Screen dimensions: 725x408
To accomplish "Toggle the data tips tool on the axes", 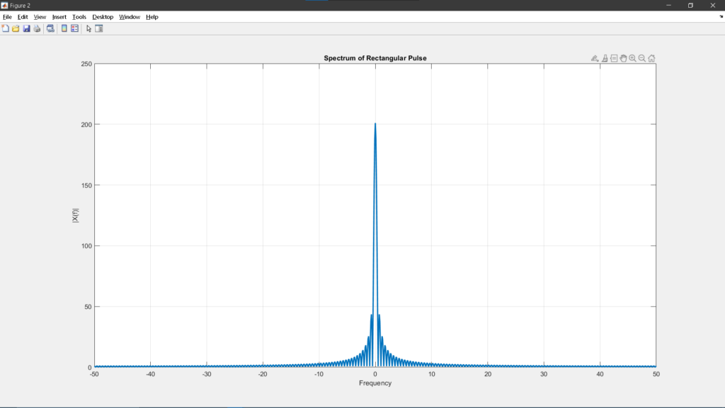I will click(614, 58).
